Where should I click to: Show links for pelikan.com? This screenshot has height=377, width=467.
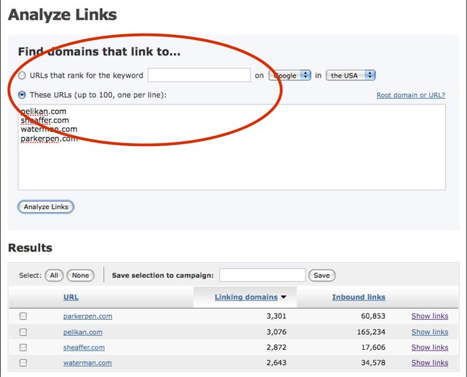pos(430,332)
